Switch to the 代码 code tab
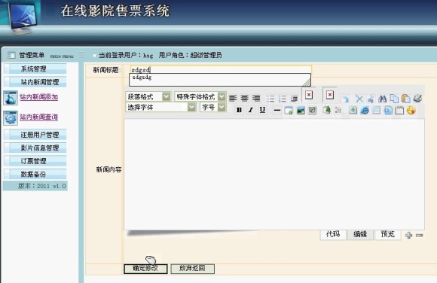Image resolution: width=437 pixels, height=283 pixels. click(x=333, y=234)
